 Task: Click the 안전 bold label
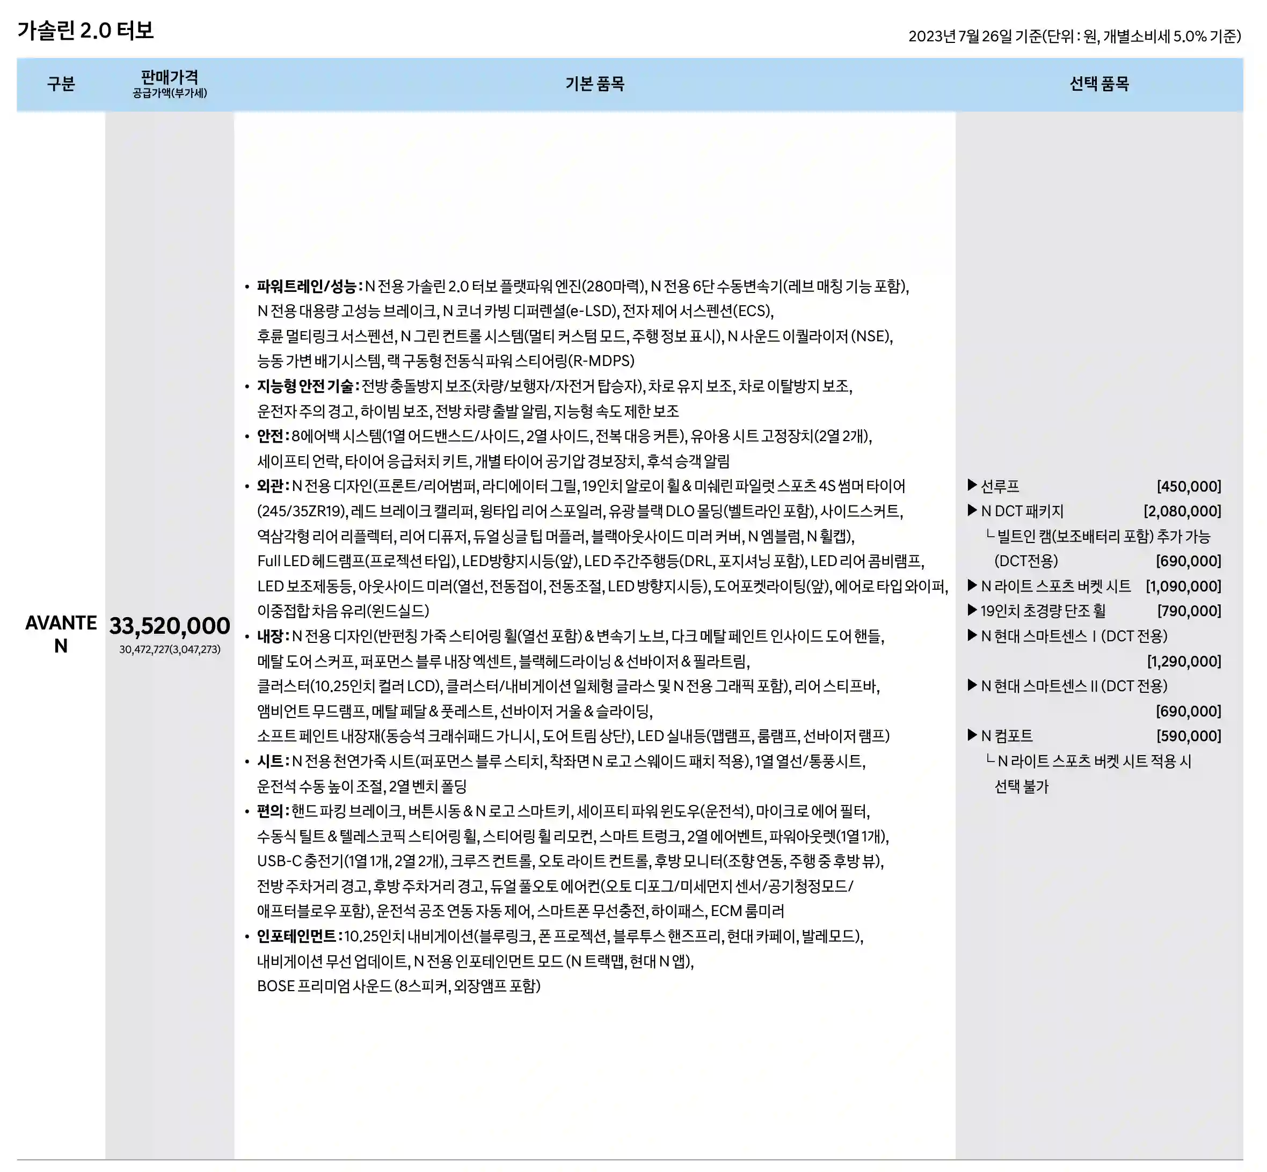pyautogui.click(x=273, y=436)
